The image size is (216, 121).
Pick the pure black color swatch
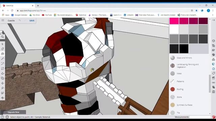pos(184,48)
